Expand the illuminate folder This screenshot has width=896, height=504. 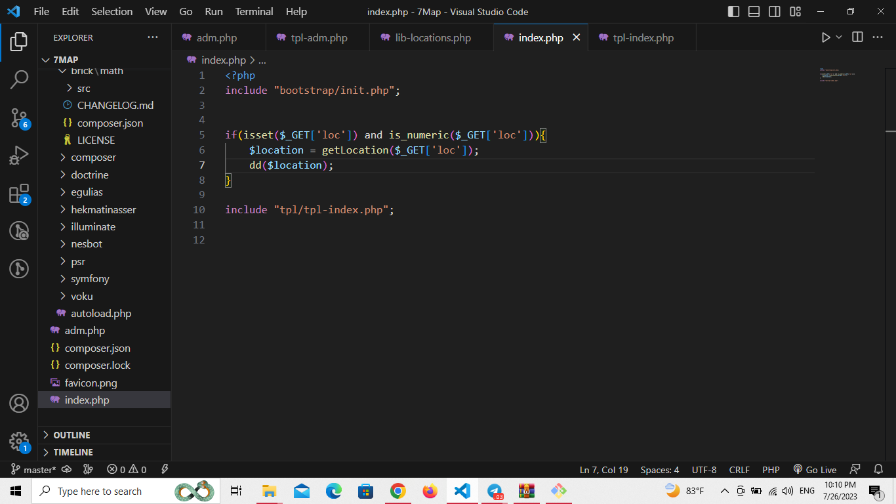click(104, 226)
